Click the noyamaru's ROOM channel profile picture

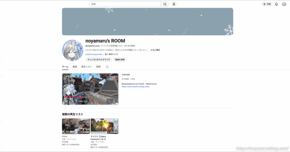[72, 50]
